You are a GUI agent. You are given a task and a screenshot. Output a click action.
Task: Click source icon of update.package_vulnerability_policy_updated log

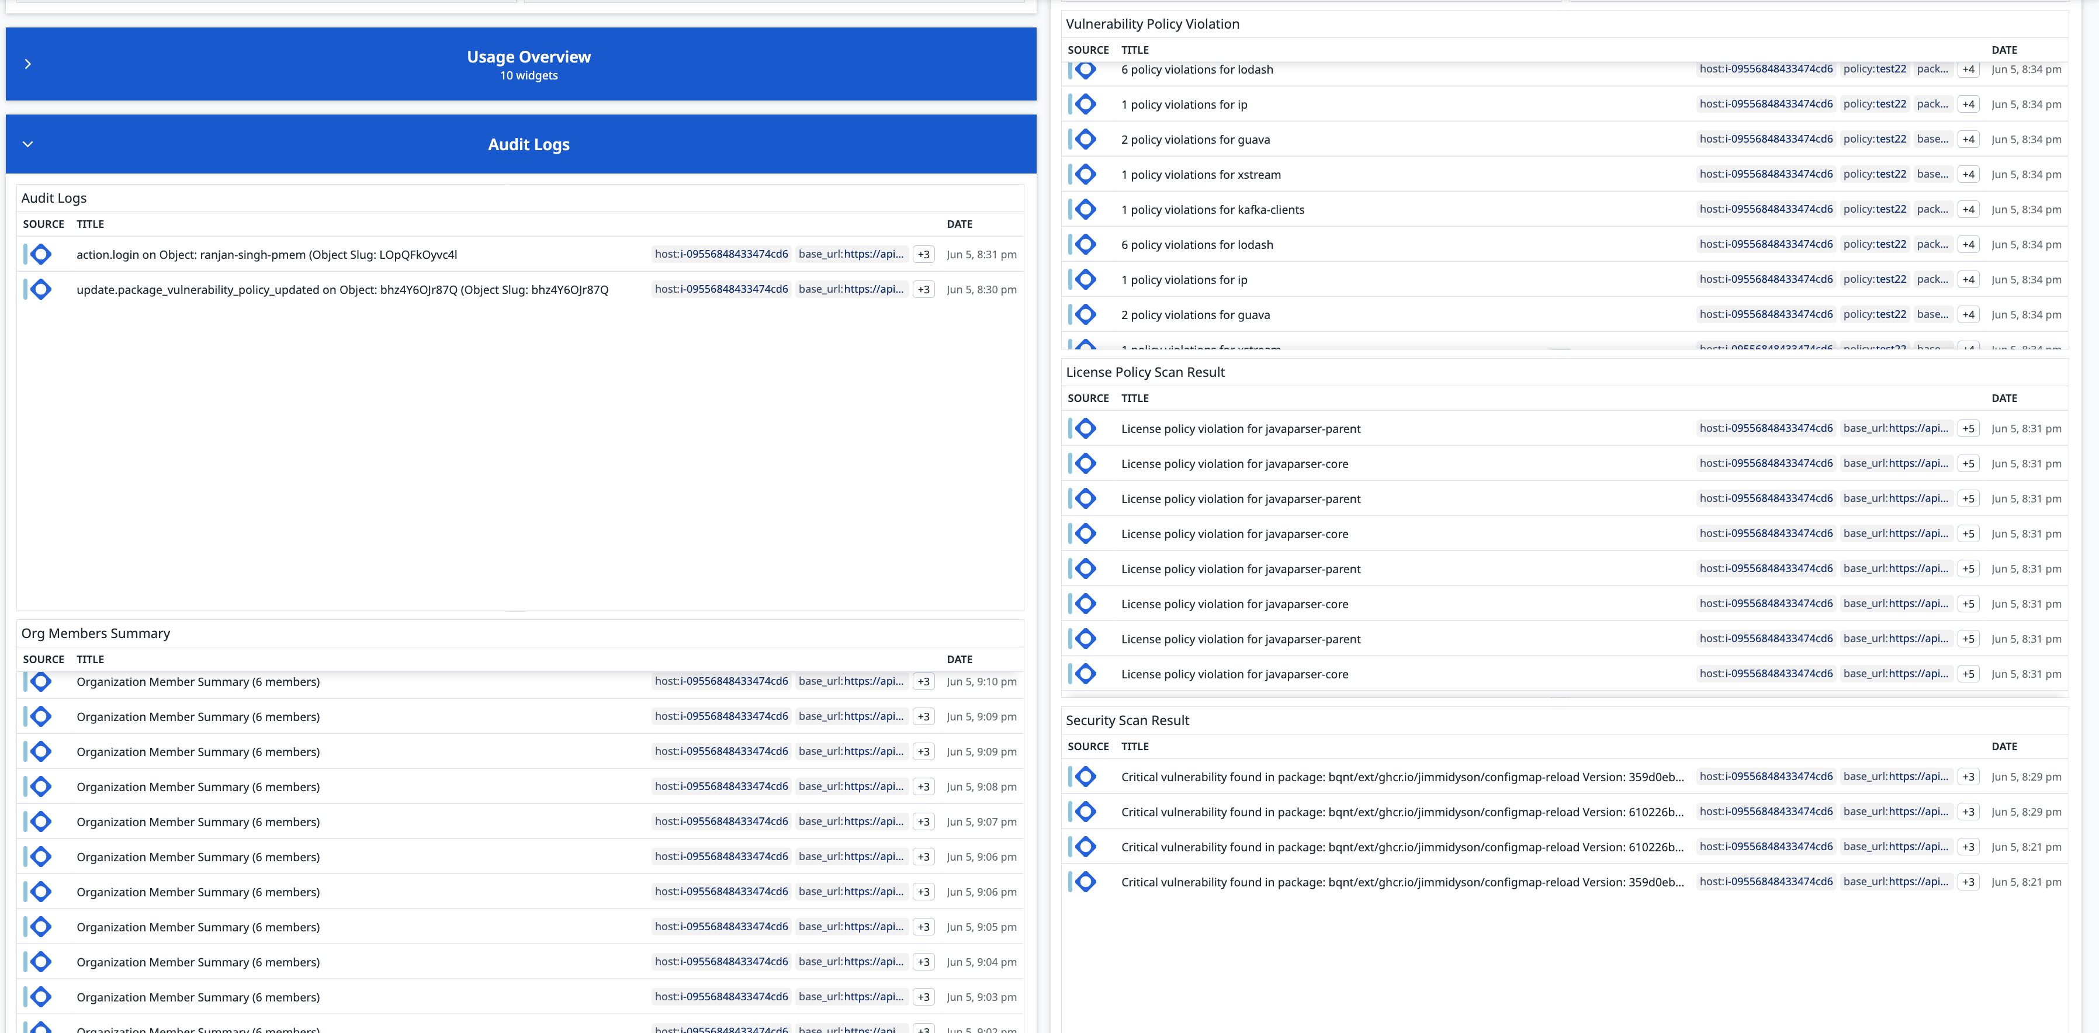[41, 289]
